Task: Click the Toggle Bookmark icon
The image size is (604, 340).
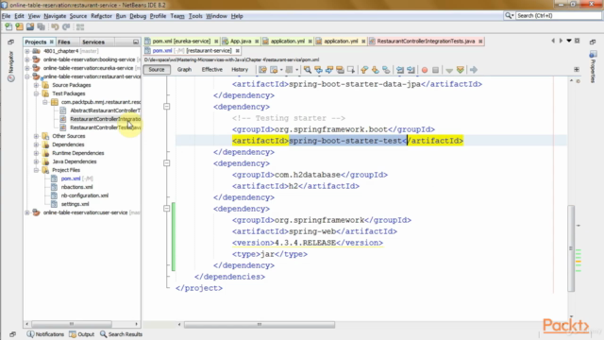Action: 386,70
